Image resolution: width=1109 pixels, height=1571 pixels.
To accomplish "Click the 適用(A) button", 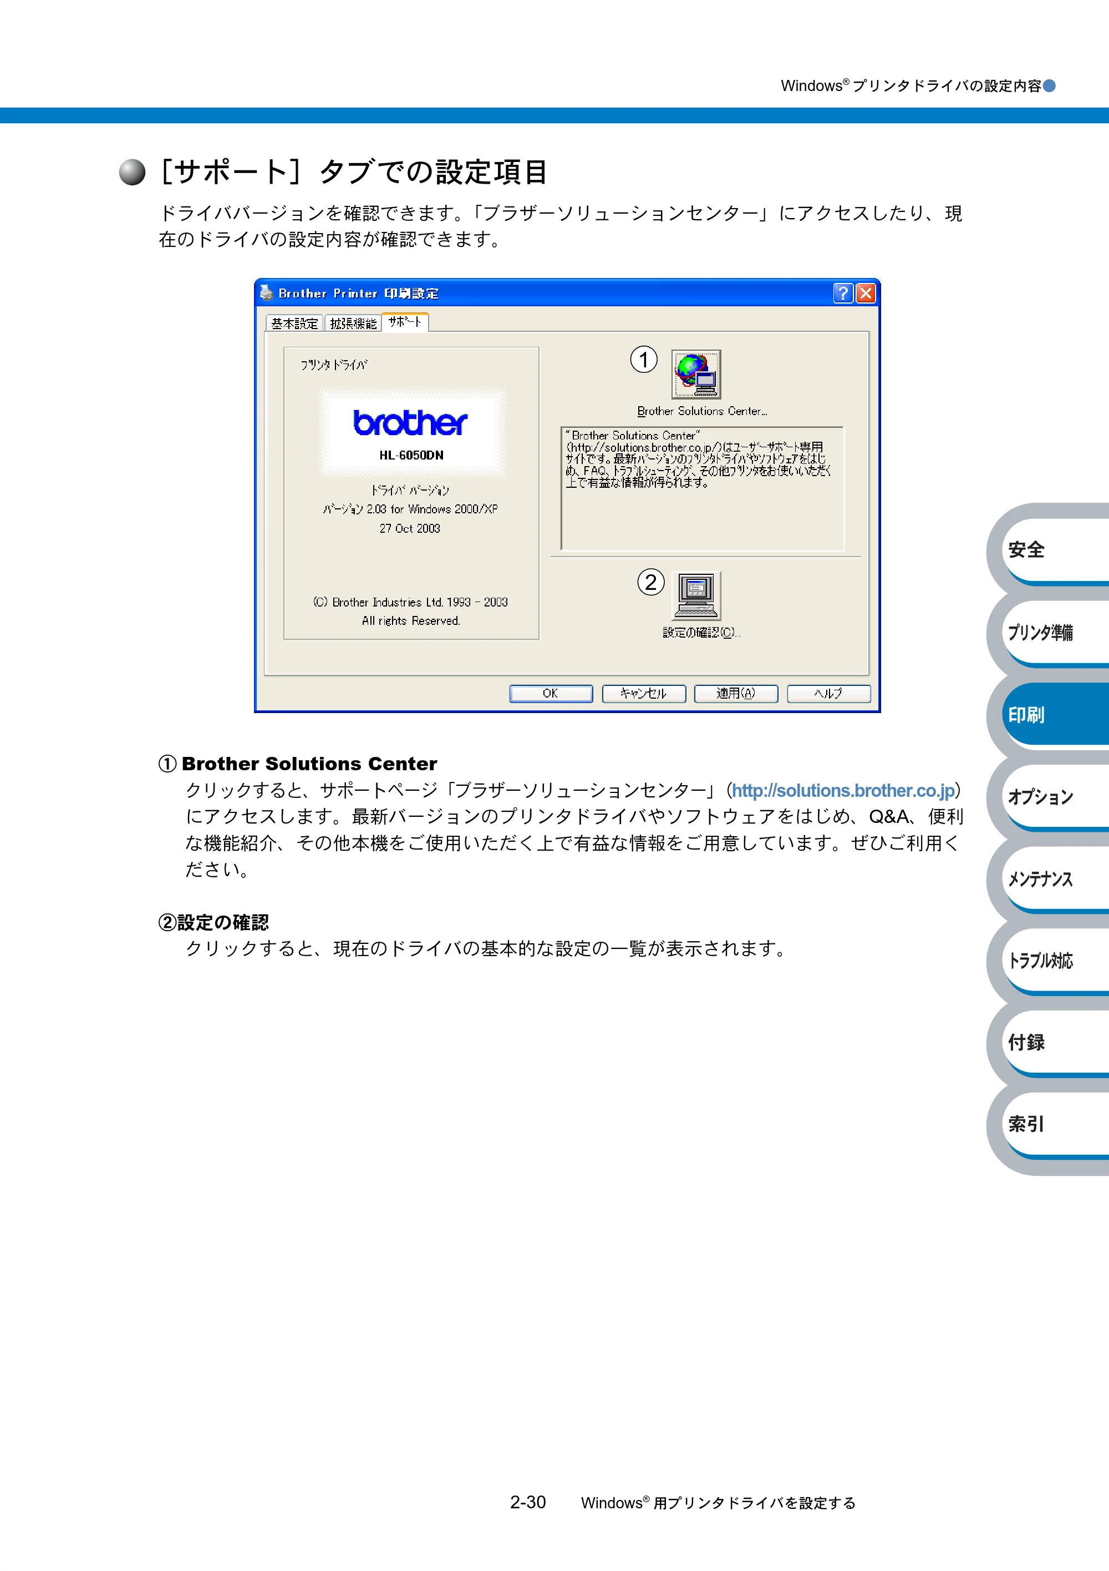I will (x=736, y=693).
